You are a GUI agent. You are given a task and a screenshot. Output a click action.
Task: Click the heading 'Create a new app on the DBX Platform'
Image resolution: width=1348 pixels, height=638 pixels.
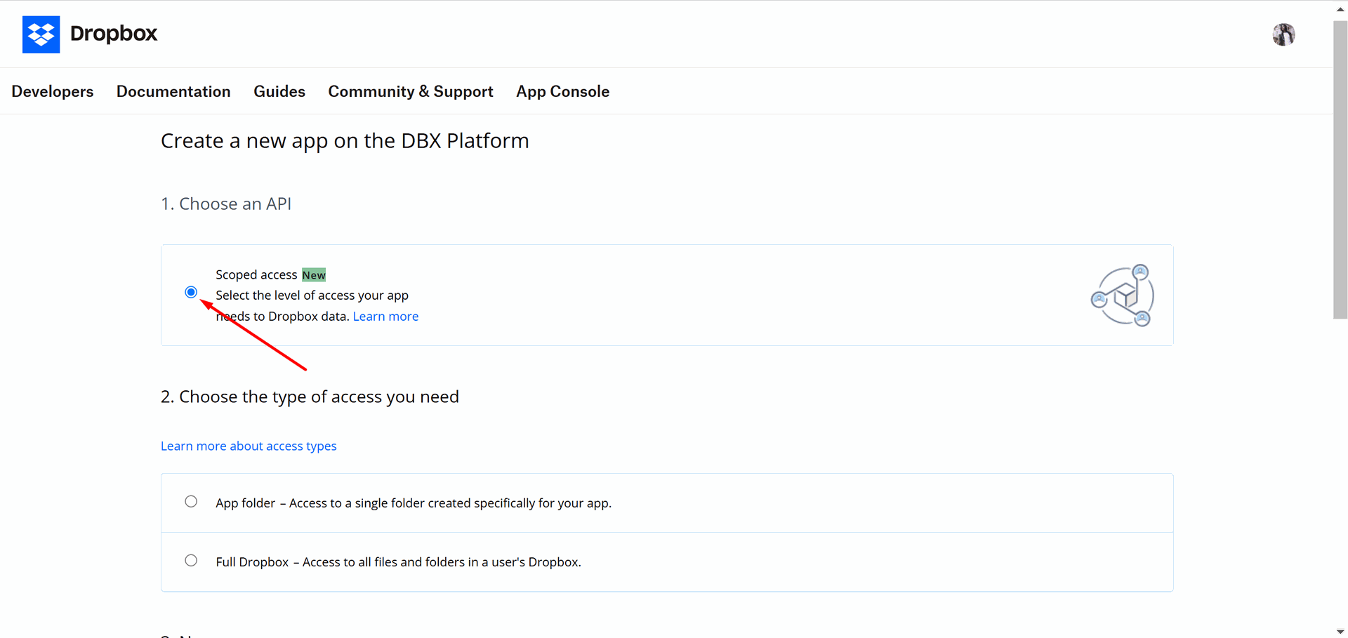coord(345,141)
